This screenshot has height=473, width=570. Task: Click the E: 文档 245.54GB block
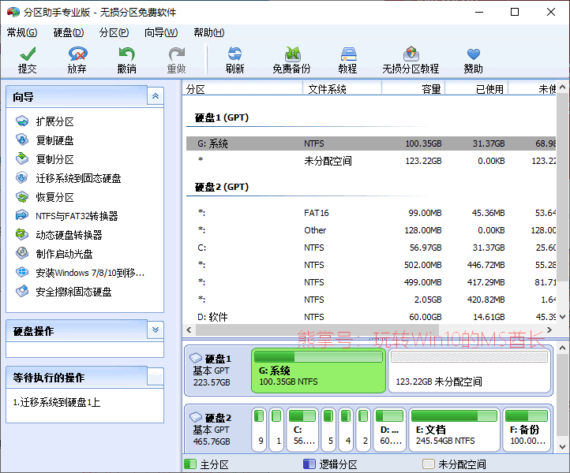tap(455, 430)
